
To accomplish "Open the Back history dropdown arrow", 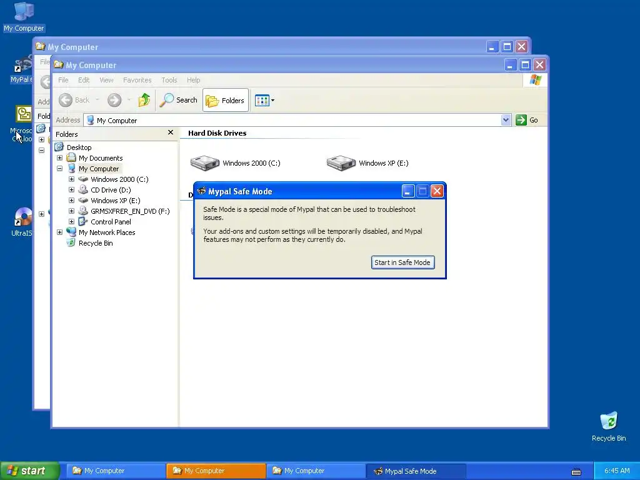I will click(97, 100).
